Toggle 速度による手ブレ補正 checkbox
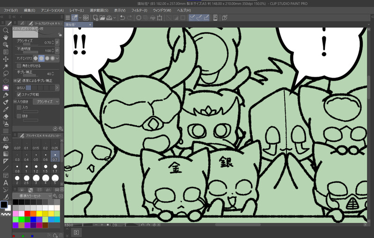Viewport: 374px width, 238px height. pyautogui.click(x=19, y=80)
